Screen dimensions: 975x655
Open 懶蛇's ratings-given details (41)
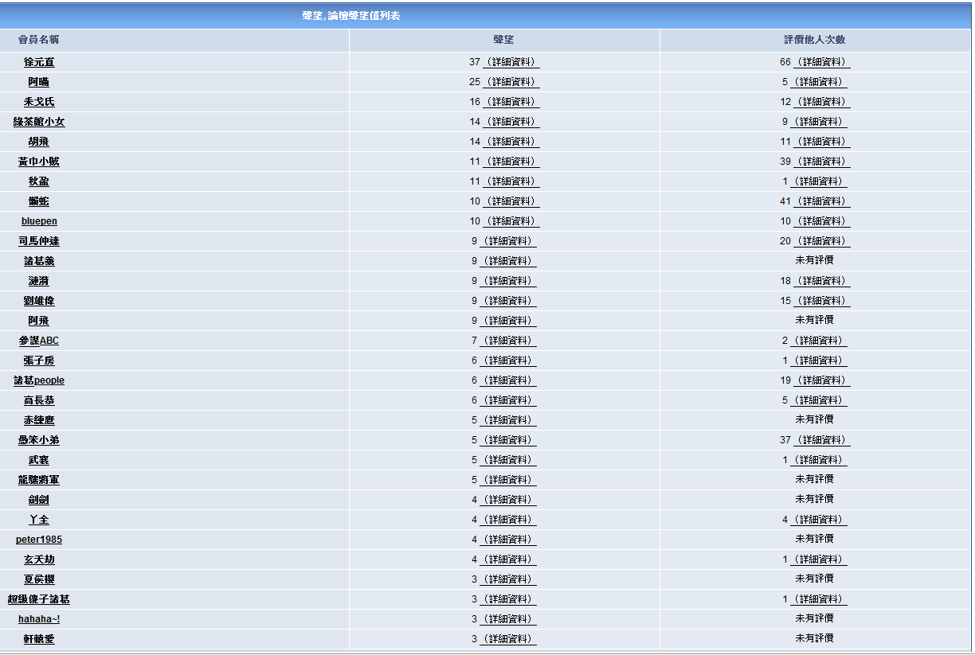821,201
